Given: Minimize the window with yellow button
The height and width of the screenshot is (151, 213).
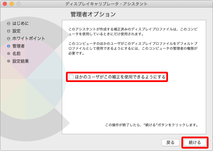Looking at the screenshot, I should [12, 4].
